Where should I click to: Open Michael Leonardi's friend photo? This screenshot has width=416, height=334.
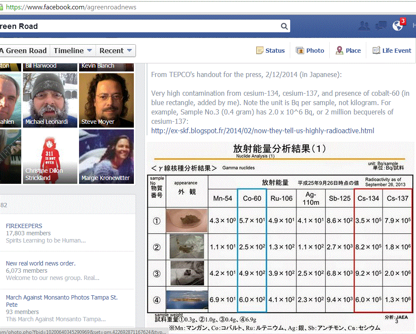tap(50, 100)
